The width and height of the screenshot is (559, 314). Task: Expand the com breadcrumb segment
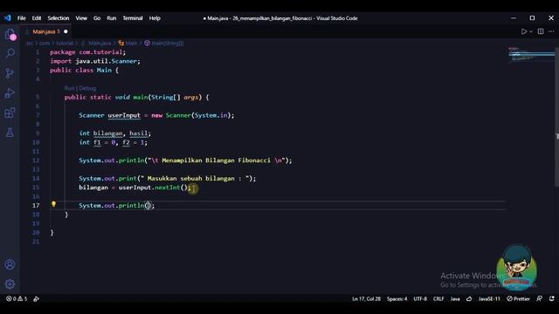coord(45,43)
